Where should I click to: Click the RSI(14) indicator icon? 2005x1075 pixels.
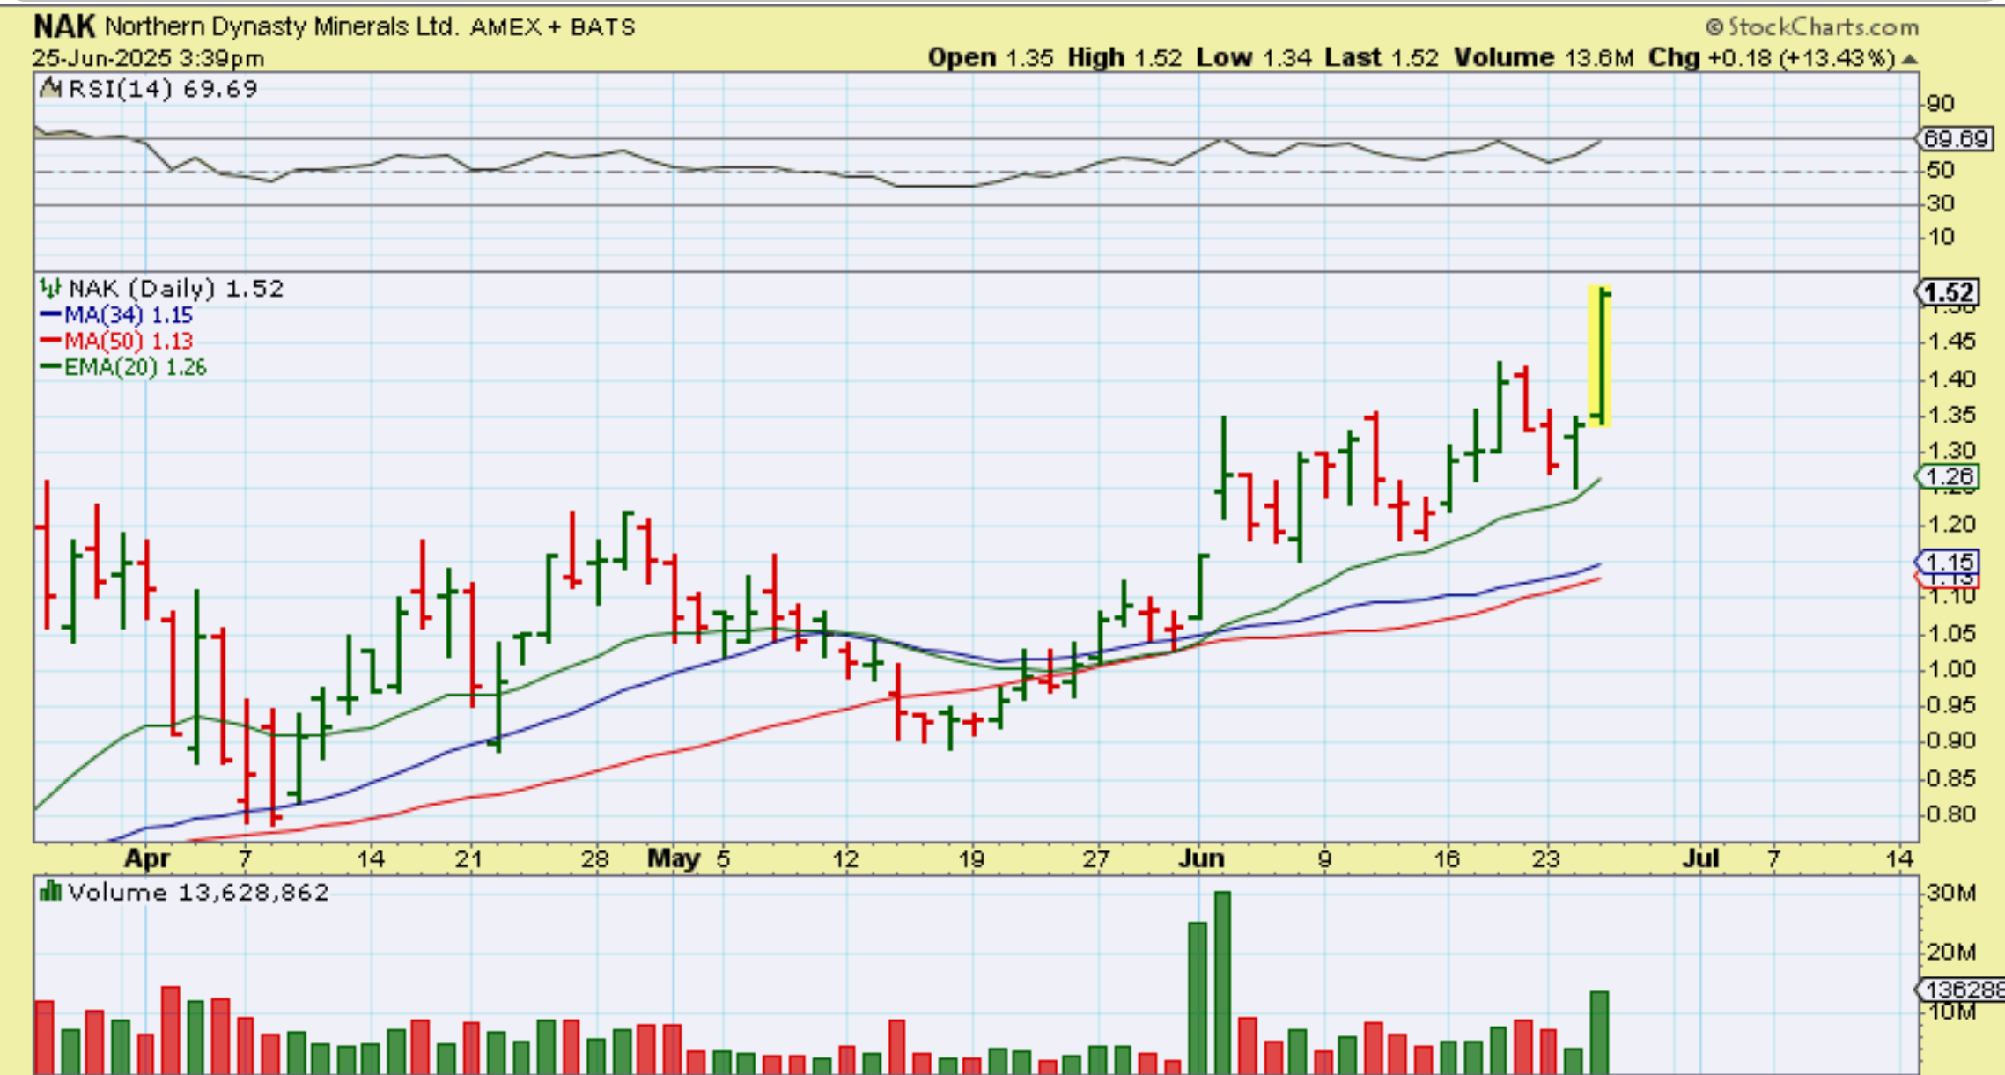pyautogui.click(x=51, y=88)
